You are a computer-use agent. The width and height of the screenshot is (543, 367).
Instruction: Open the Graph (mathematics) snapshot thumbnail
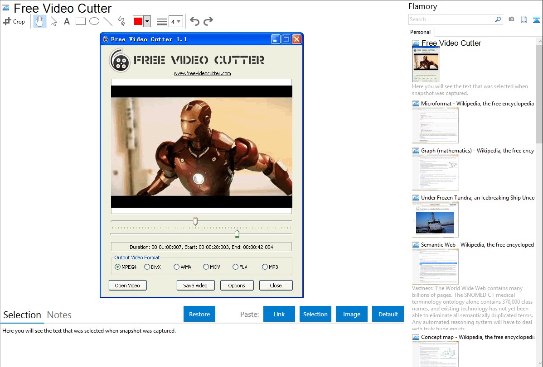[x=435, y=172]
